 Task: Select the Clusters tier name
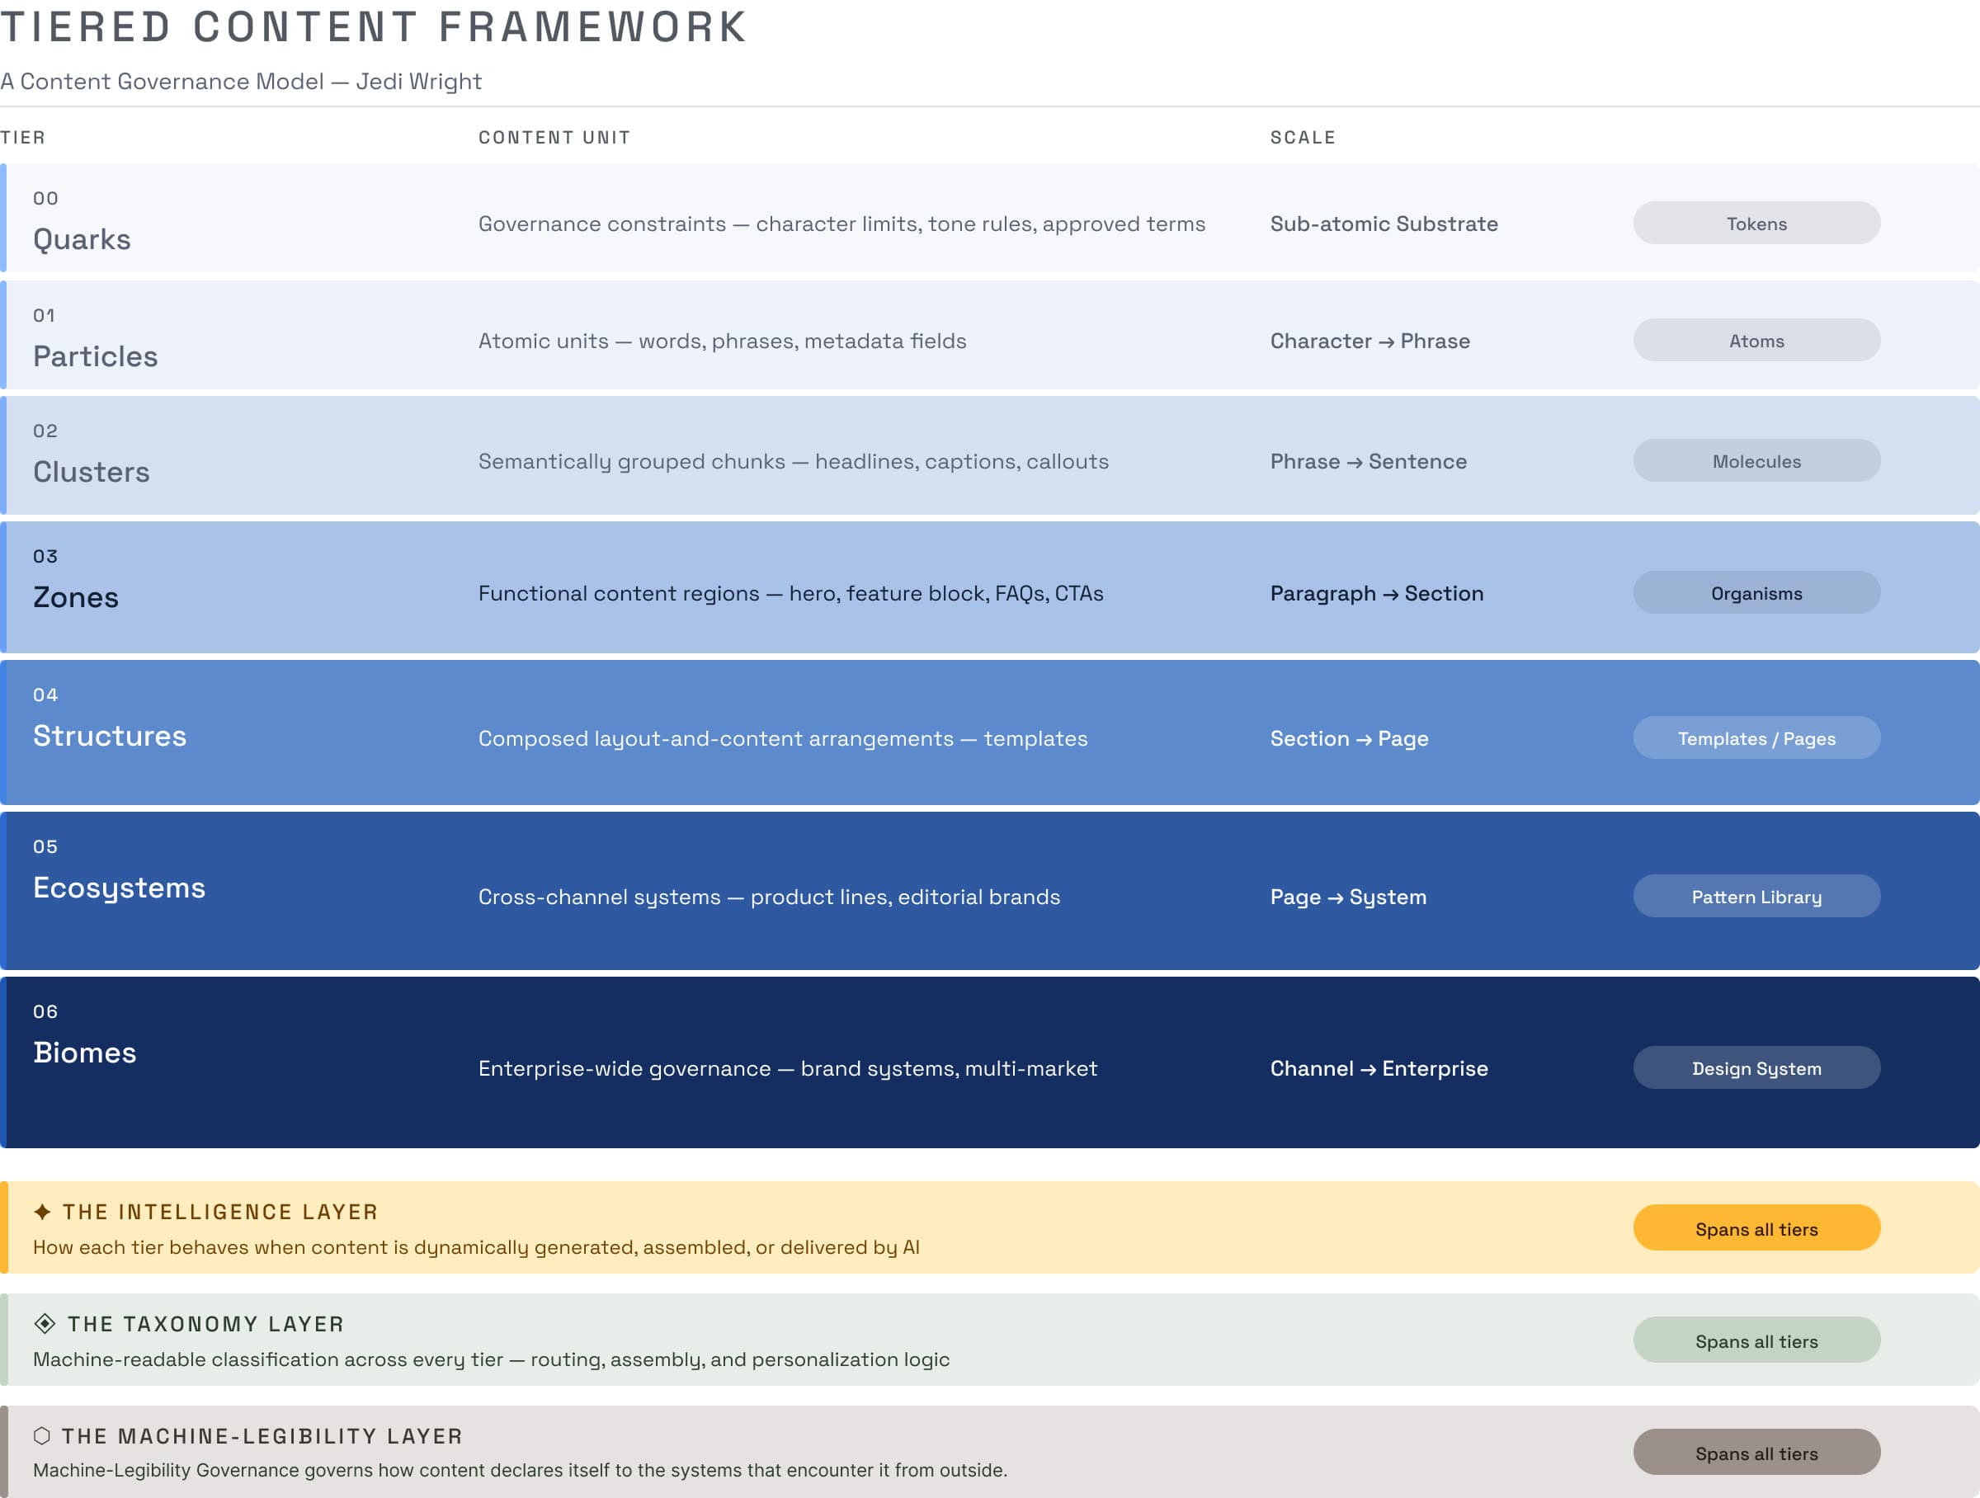pyautogui.click(x=92, y=472)
